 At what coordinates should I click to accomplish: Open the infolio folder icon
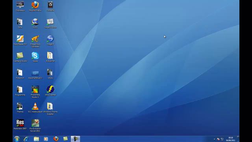[x=50, y=74]
